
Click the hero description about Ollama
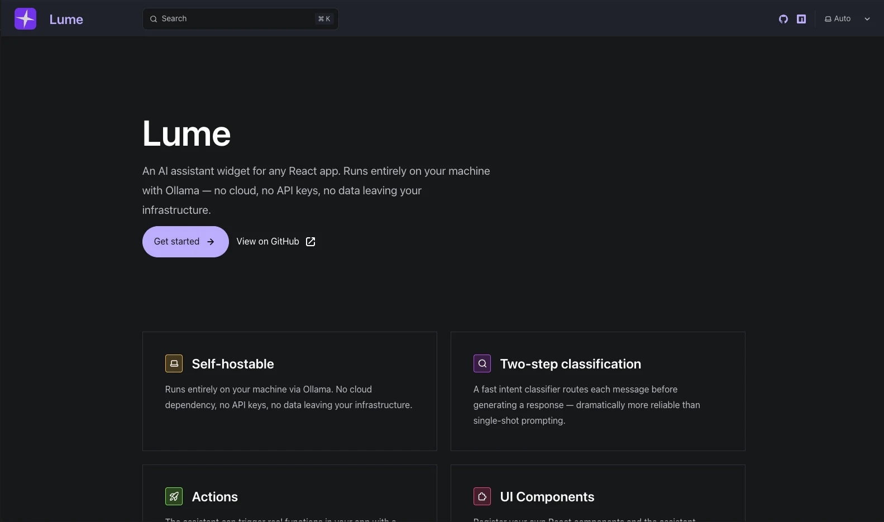click(x=316, y=190)
